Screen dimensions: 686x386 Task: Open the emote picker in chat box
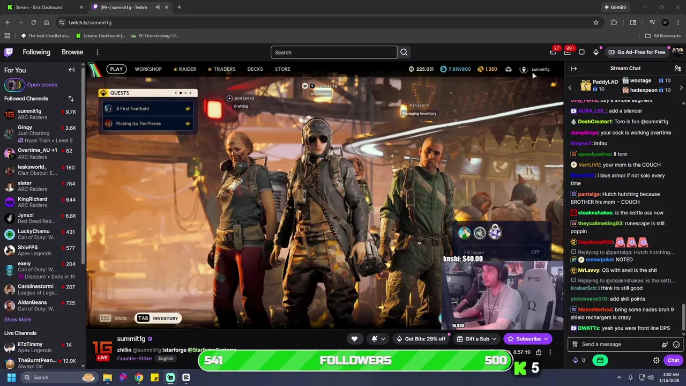tap(676, 344)
